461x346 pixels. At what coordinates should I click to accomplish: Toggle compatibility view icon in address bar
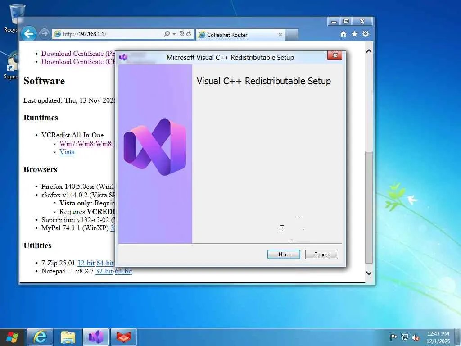pyautogui.click(x=181, y=34)
